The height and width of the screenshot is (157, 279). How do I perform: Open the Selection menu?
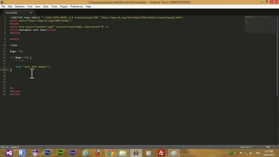click(x=20, y=7)
